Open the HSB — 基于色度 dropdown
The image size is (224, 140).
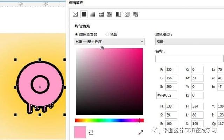pyautogui.click(x=110, y=42)
